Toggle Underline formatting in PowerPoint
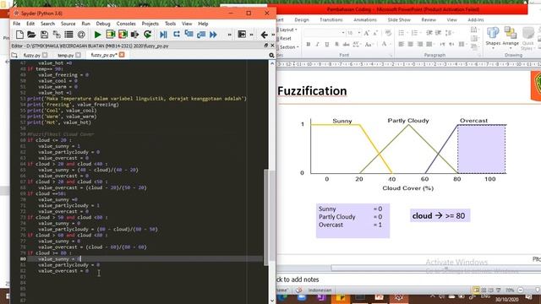Viewport: 541px width, 304px height. (327, 44)
